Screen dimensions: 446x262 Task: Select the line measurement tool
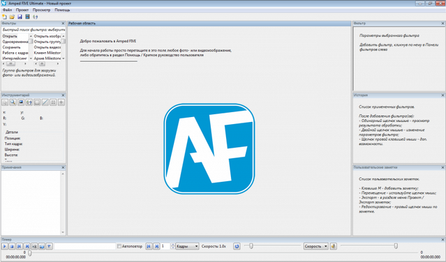[x=45, y=102]
